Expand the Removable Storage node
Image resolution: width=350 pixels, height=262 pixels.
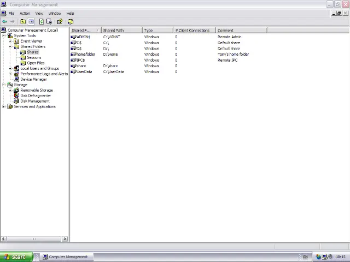(10, 90)
